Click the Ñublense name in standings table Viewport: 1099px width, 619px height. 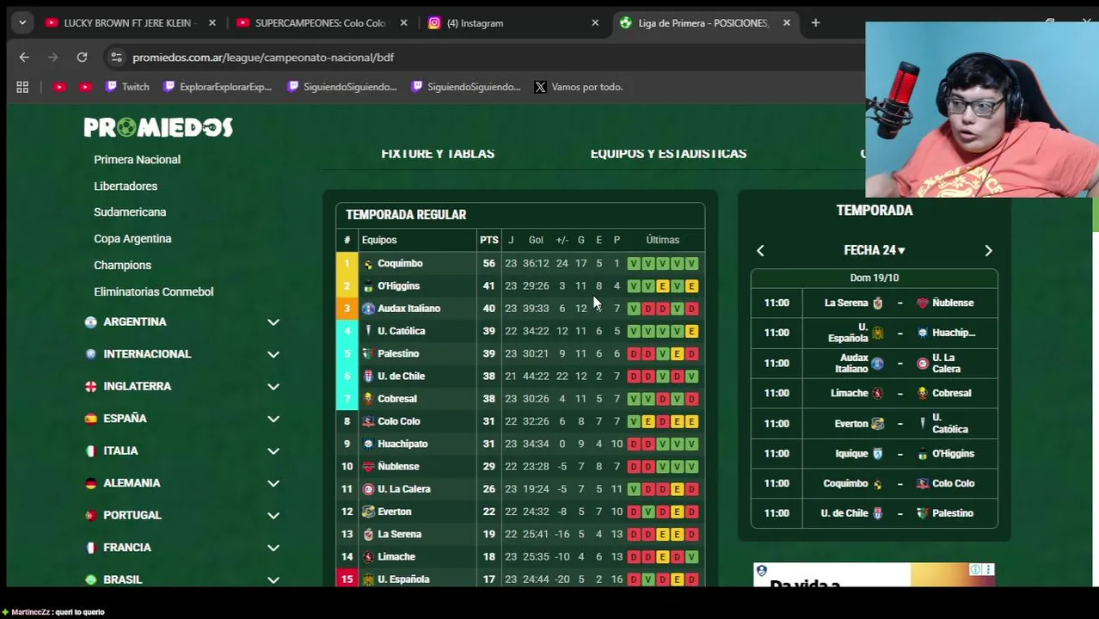(398, 466)
